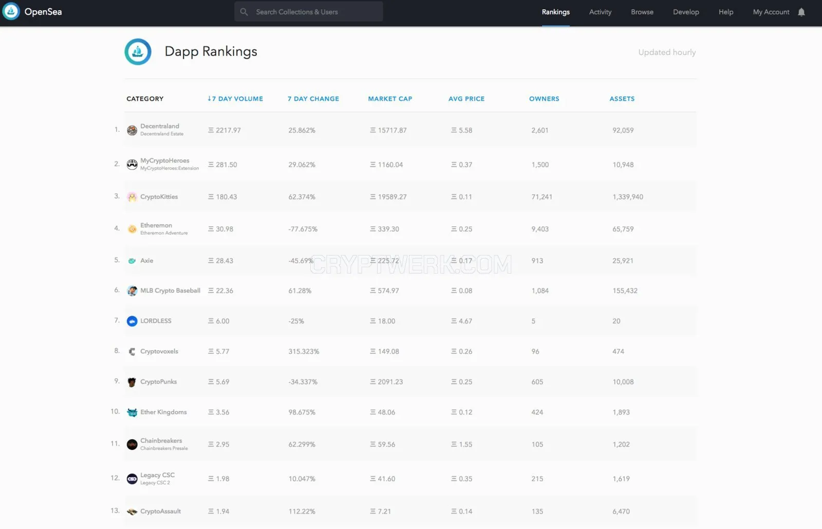Focus the Search Collections & Users field
The image size is (822, 529).
click(x=309, y=12)
